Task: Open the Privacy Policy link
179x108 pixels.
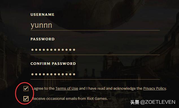Action: [x=154, y=89]
